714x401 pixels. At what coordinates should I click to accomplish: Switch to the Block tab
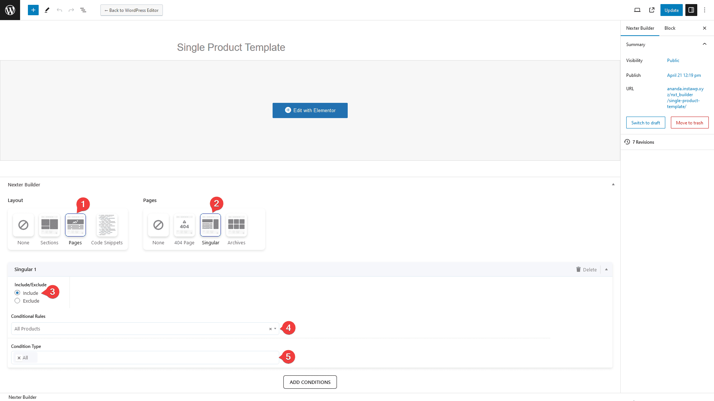click(x=669, y=28)
